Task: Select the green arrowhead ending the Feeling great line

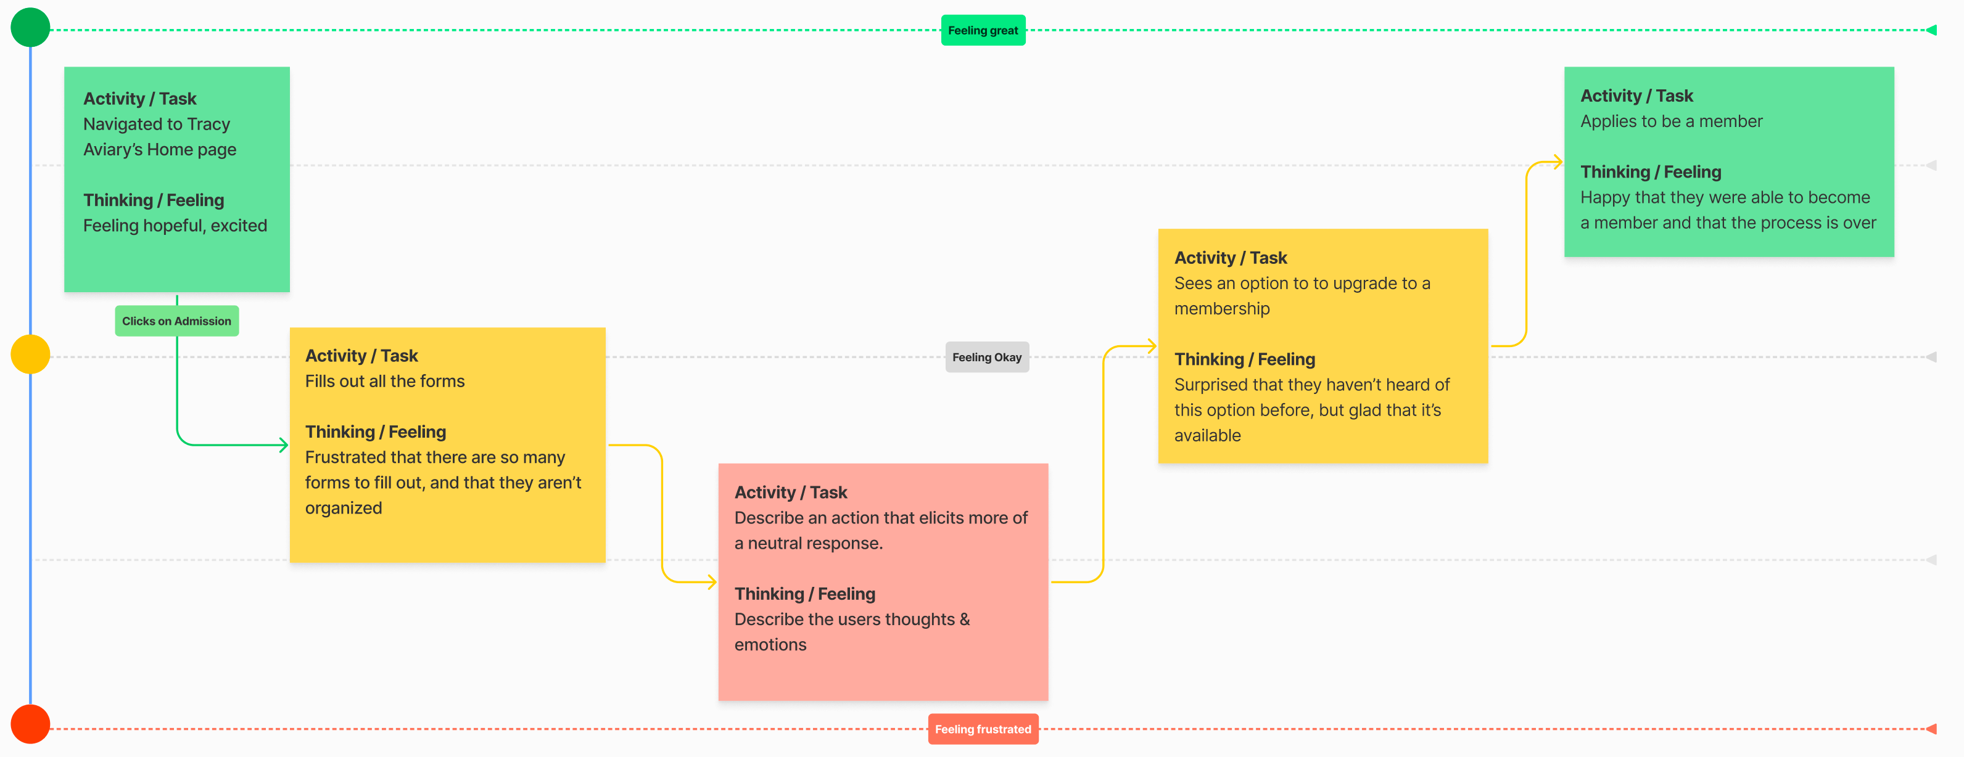Action: [1931, 30]
